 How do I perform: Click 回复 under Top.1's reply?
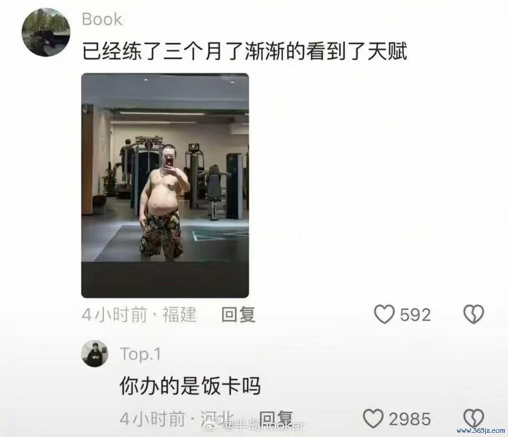point(276,418)
